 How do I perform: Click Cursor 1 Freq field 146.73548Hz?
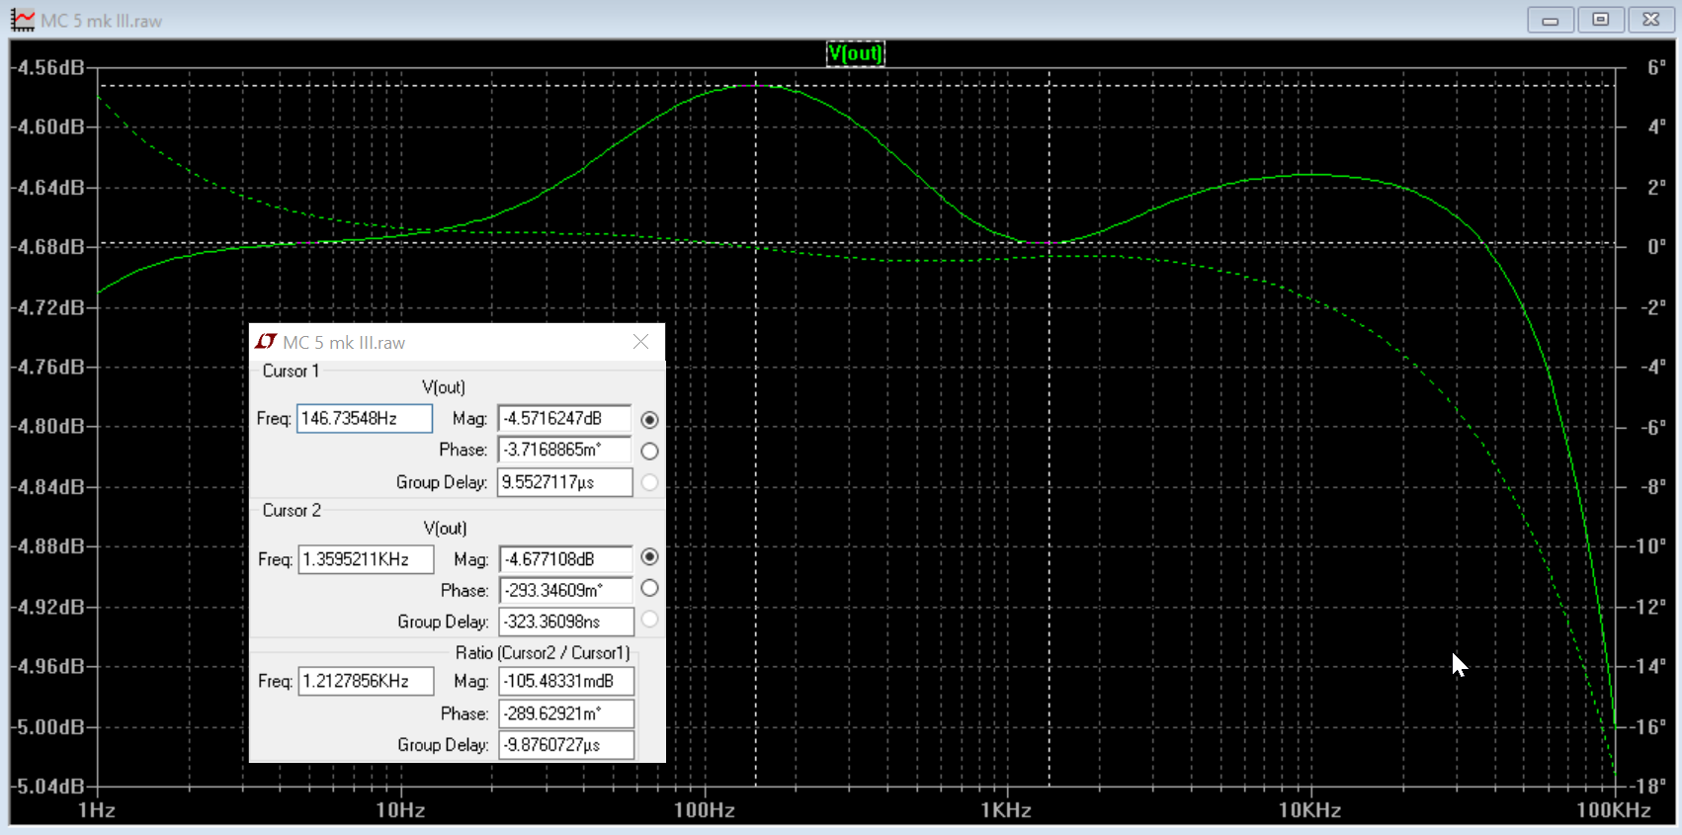(x=365, y=419)
